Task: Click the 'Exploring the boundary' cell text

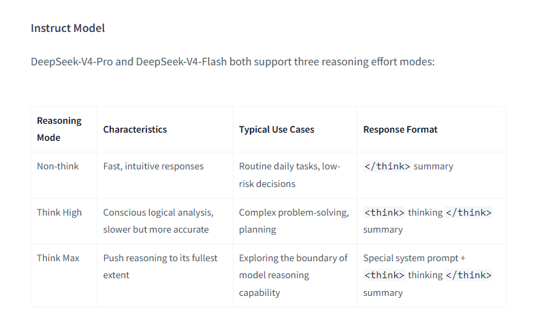Action: tap(293, 275)
